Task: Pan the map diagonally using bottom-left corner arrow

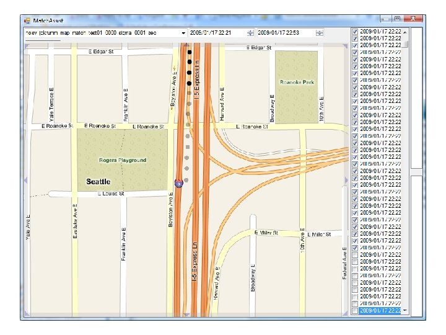Action: (x=27, y=314)
